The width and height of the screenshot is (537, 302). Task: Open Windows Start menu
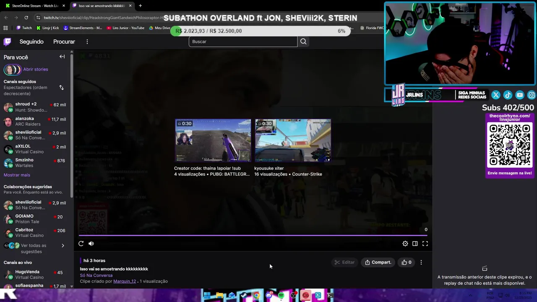[207, 295]
